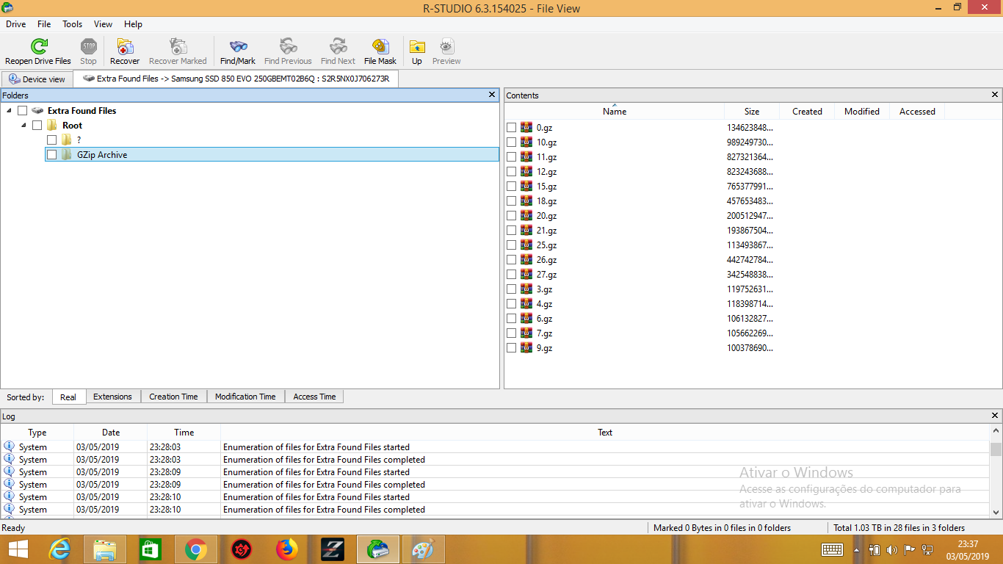Open the Drive menu
1003x564 pixels.
pos(16,24)
